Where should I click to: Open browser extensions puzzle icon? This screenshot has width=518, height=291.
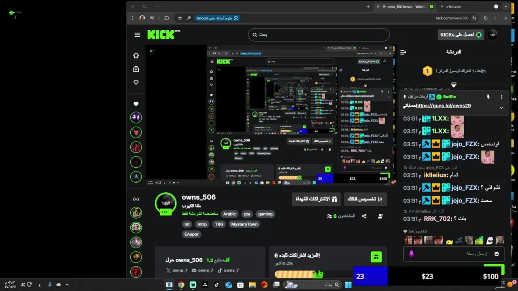(166, 18)
